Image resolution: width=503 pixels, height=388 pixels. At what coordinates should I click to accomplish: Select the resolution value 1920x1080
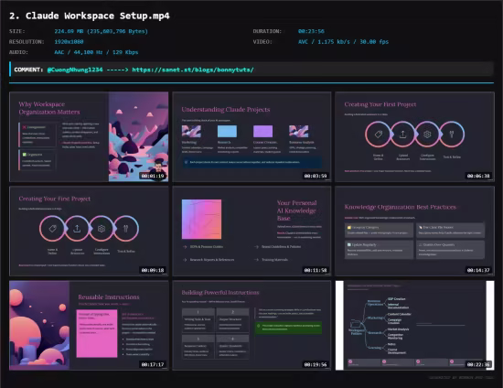tap(69, 42)
